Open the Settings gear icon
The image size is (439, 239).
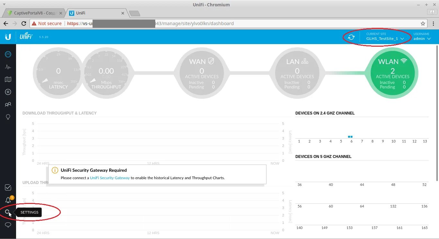8,212
